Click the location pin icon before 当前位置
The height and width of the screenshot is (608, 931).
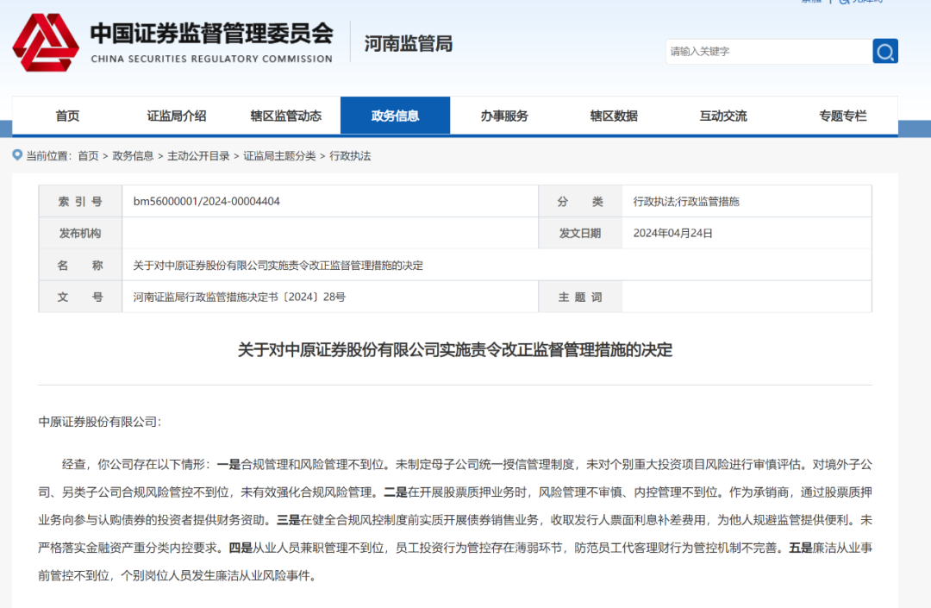click(17, 155)
